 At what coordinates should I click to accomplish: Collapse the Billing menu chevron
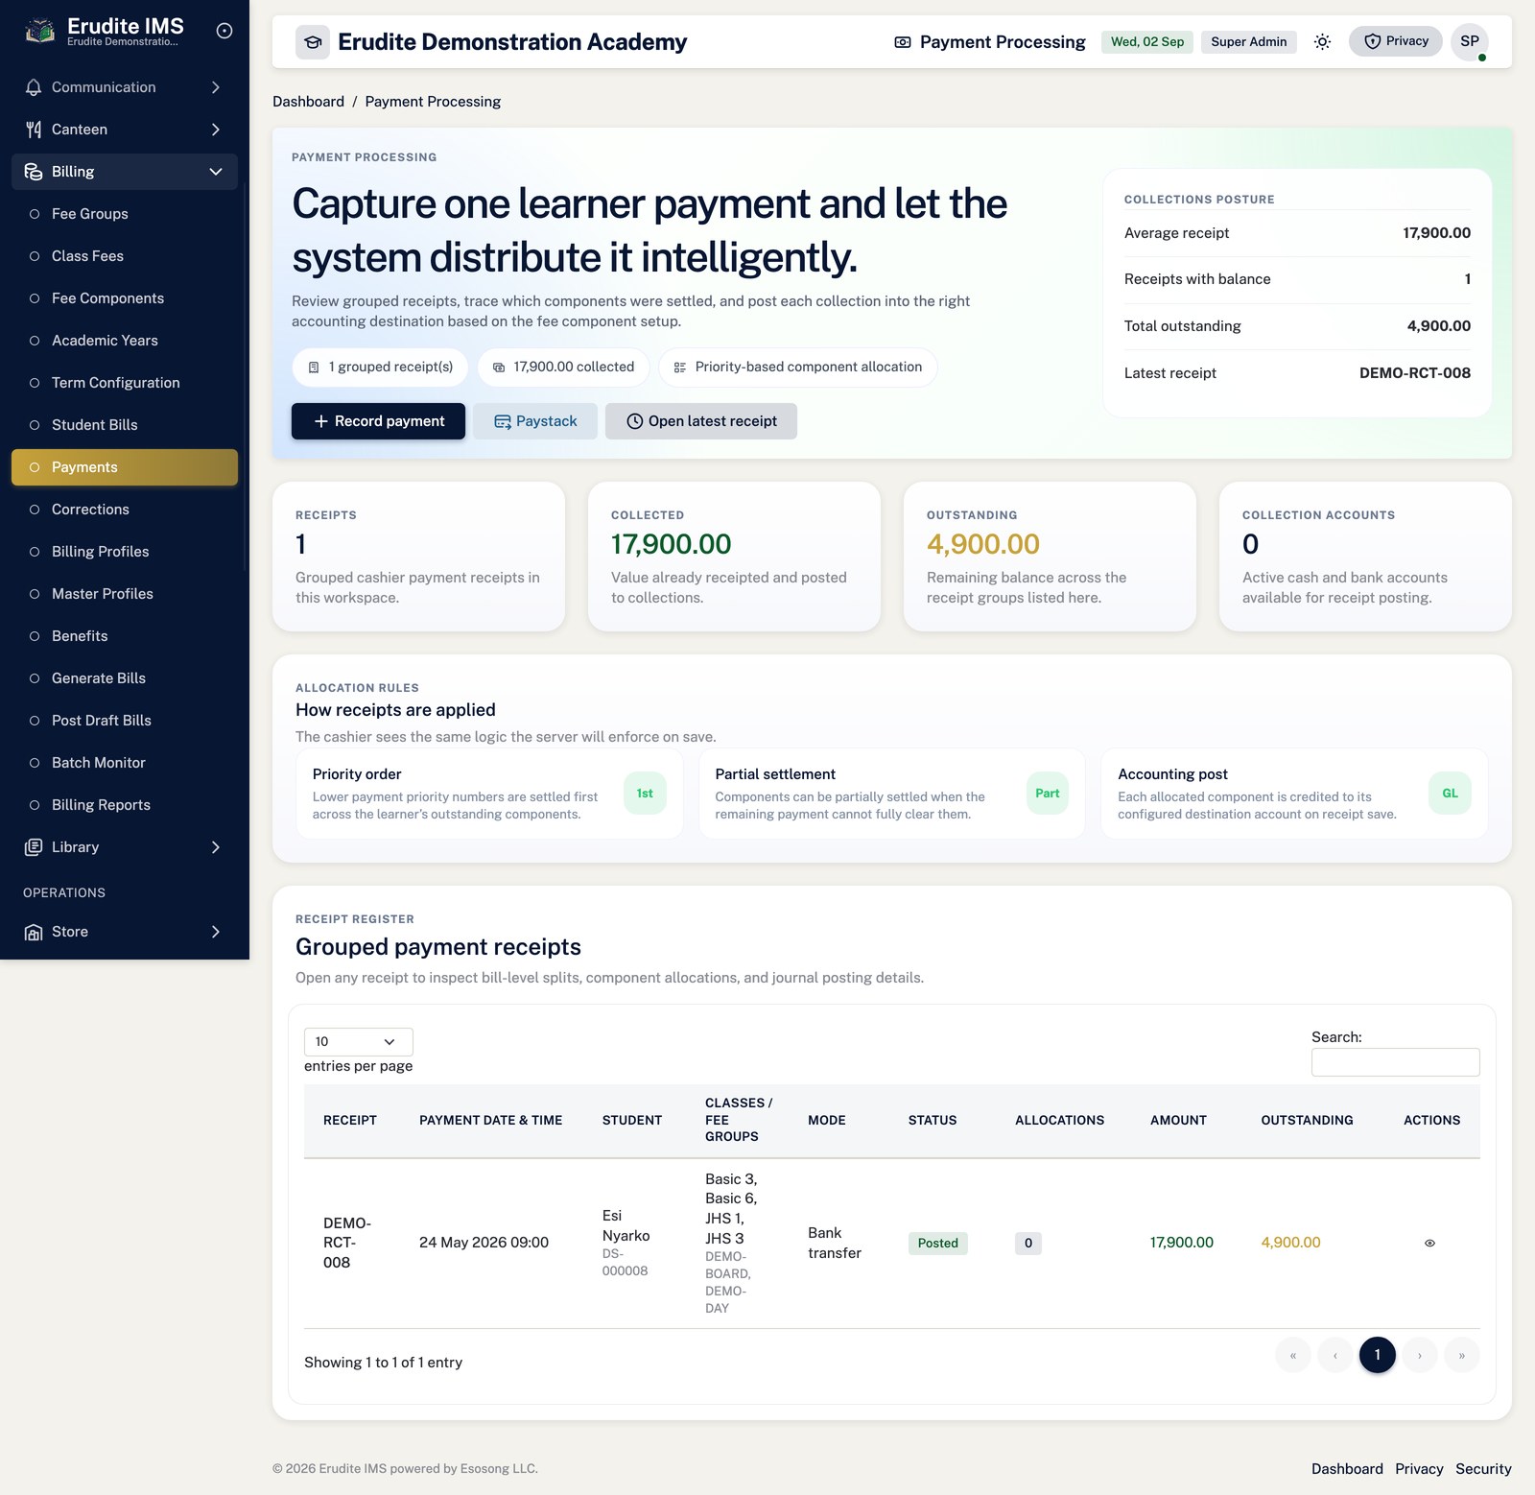(216, 172)
